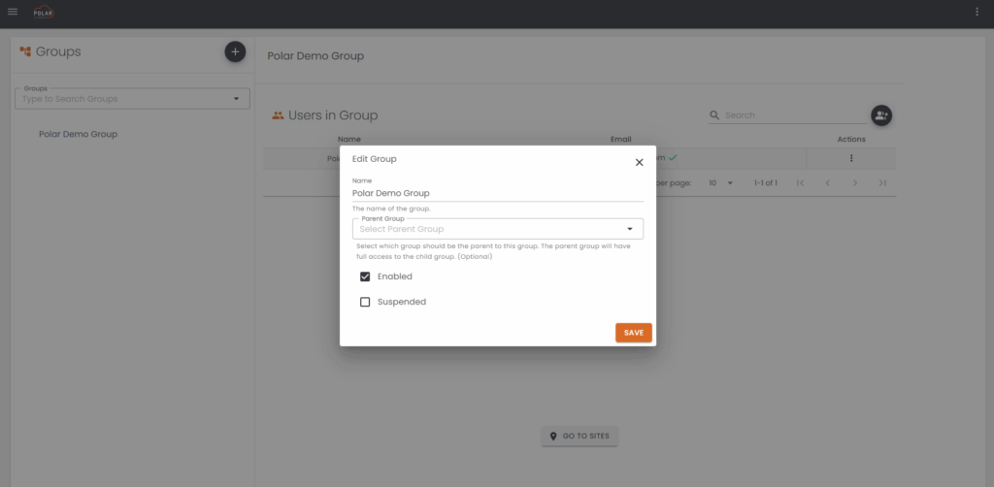Go to the first page of users
This screenshot has height=487, width=994.
pos(800,182)
